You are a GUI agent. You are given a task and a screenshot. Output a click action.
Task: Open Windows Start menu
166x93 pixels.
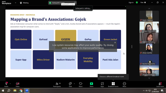[x=3, y=91]
